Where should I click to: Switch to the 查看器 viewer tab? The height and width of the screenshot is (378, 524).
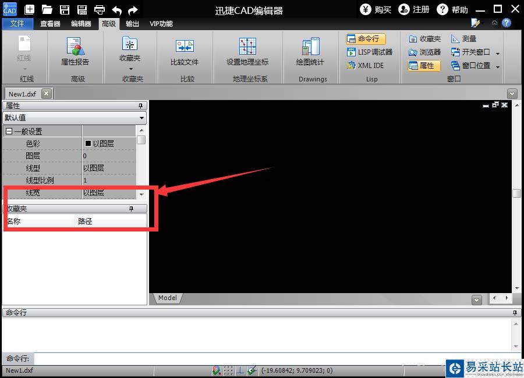[50, 24]
